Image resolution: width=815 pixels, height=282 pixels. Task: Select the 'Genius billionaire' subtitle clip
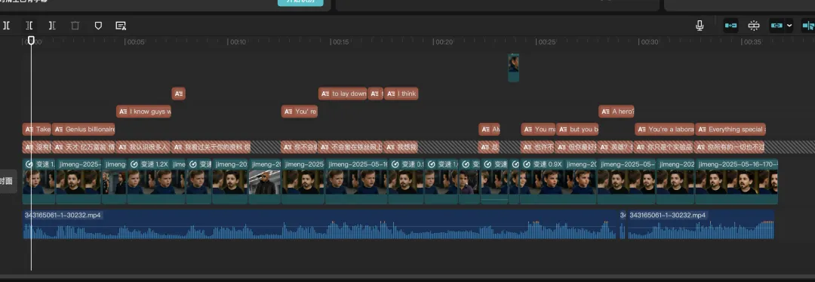tap(84, 130)
